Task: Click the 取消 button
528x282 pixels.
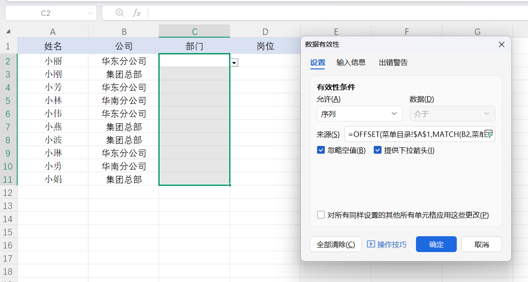Action: [481, 244]
